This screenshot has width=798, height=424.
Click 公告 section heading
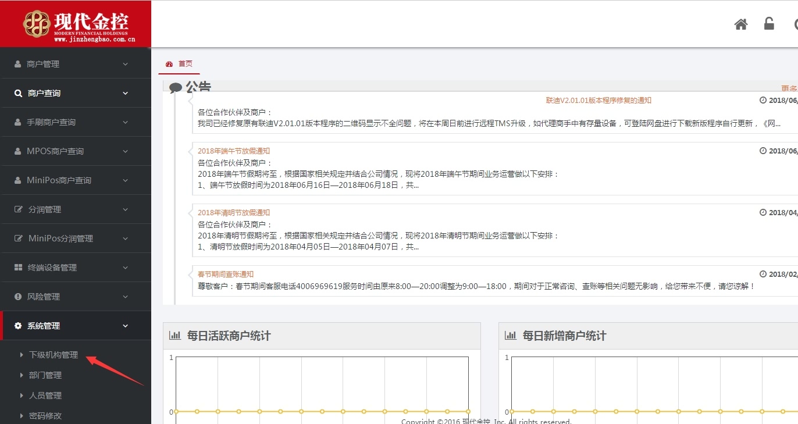(x=198, y=87)
